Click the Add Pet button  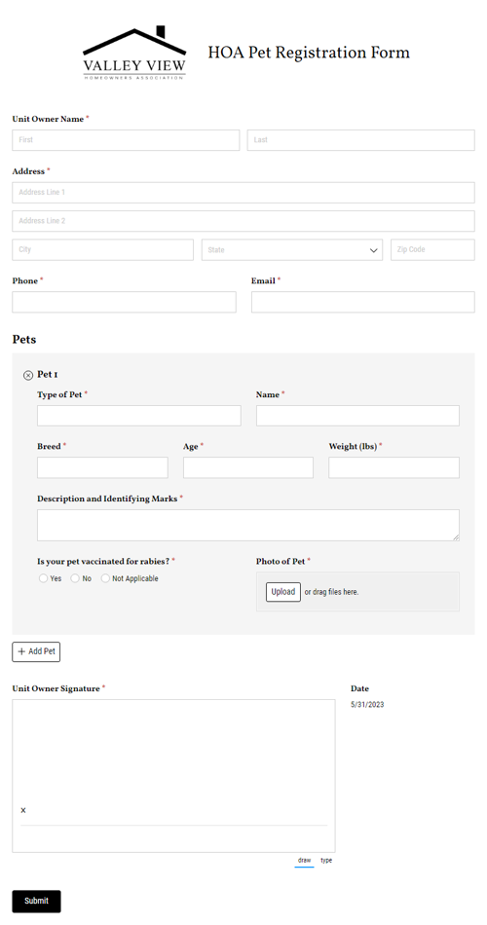point(36,651)
